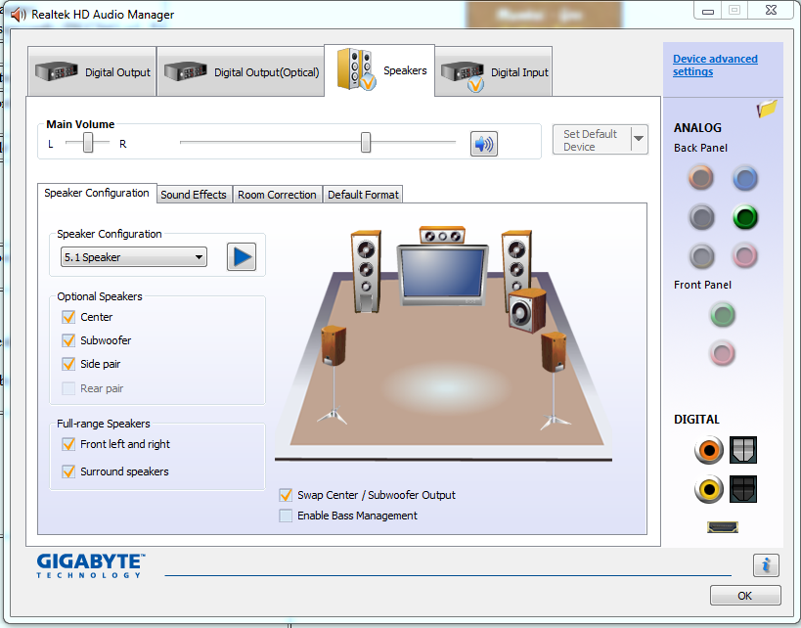The width and height of the screenshot is (801, 628).
Task: Click the HDMI connector icon
Action: 723,526
